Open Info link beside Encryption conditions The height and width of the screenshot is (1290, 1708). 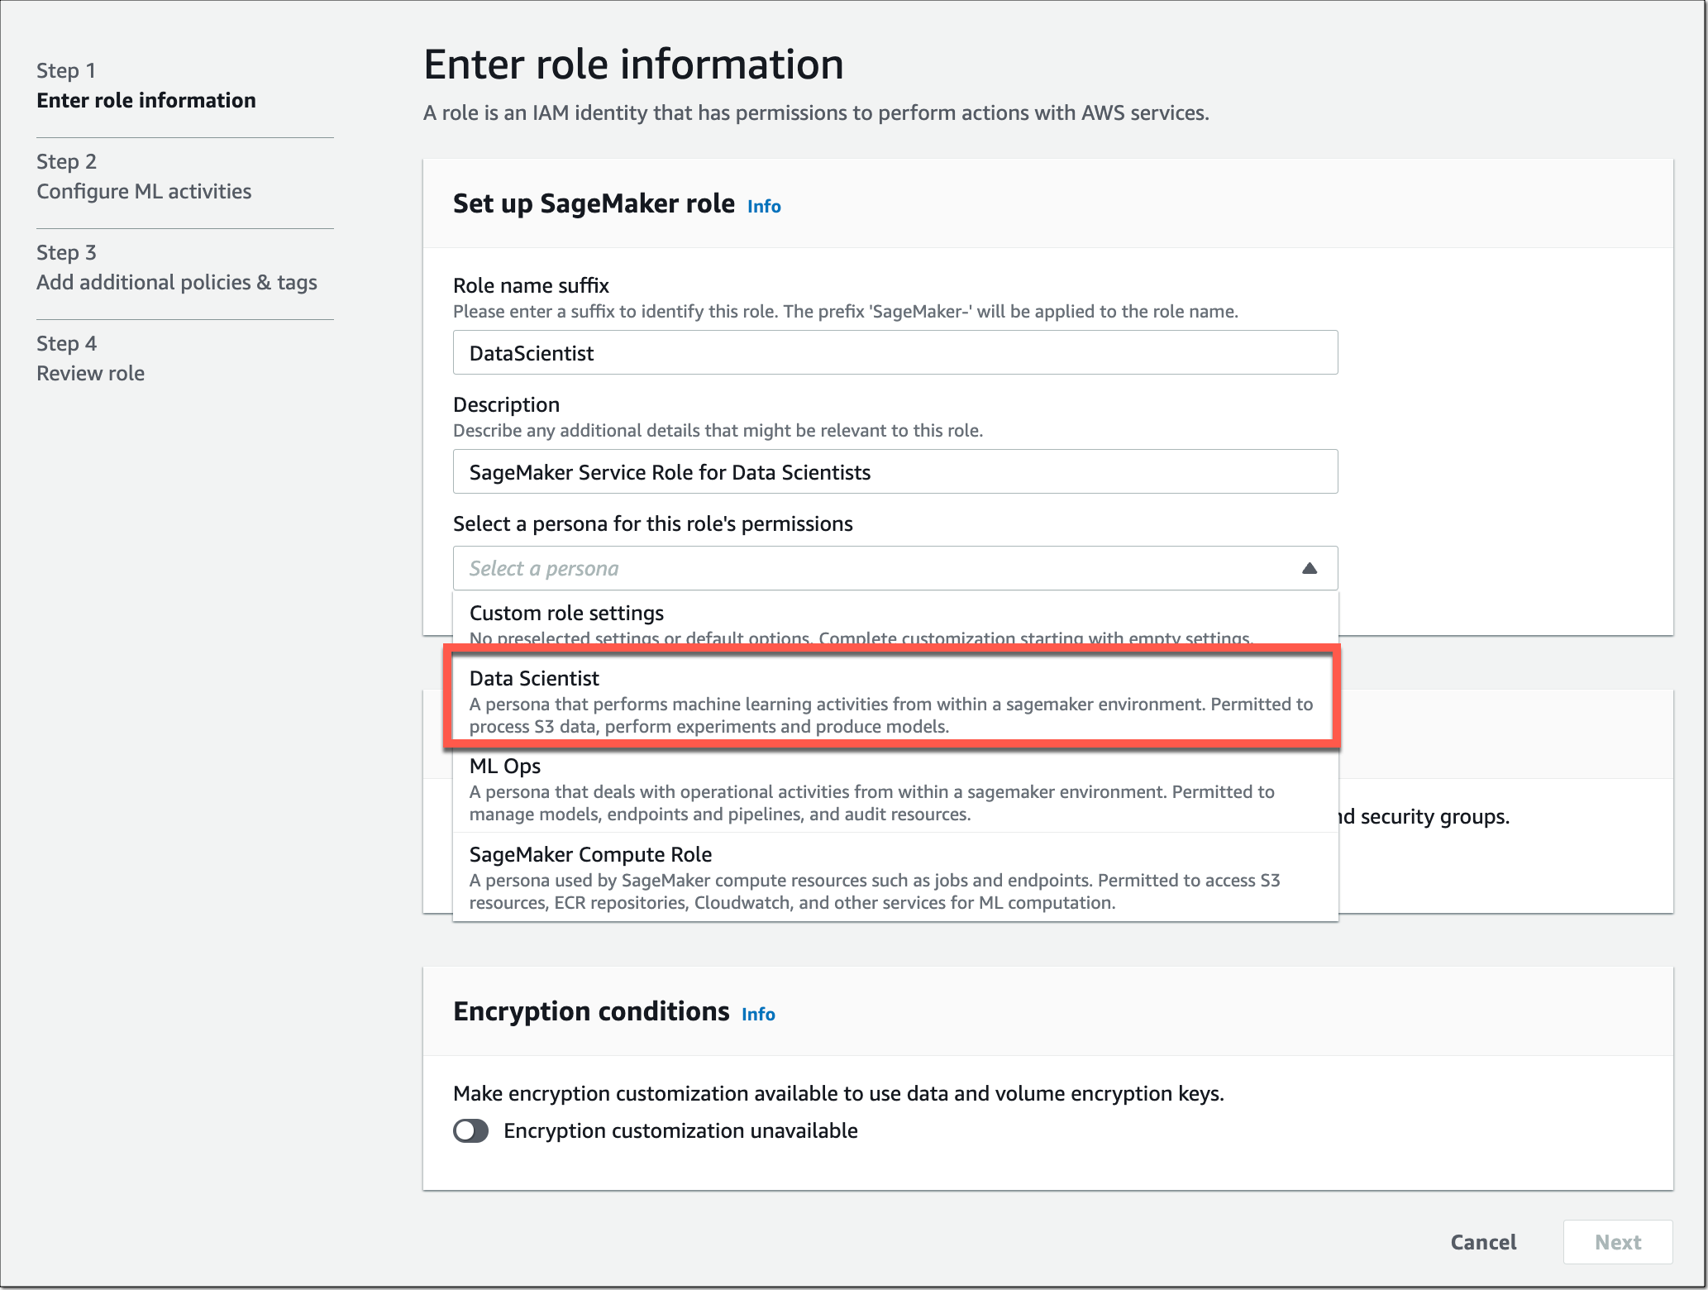point(758,1014)
